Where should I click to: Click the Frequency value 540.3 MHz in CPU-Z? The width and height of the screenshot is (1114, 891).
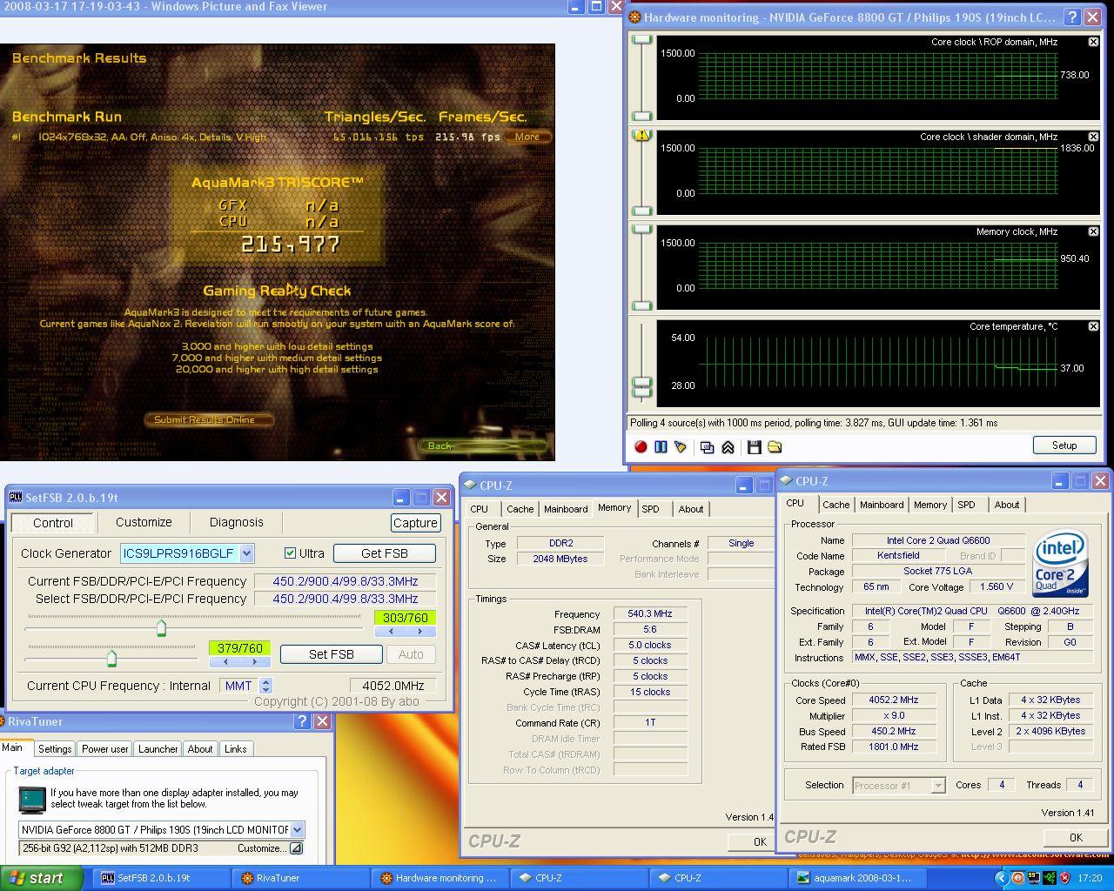coord(649,613)
